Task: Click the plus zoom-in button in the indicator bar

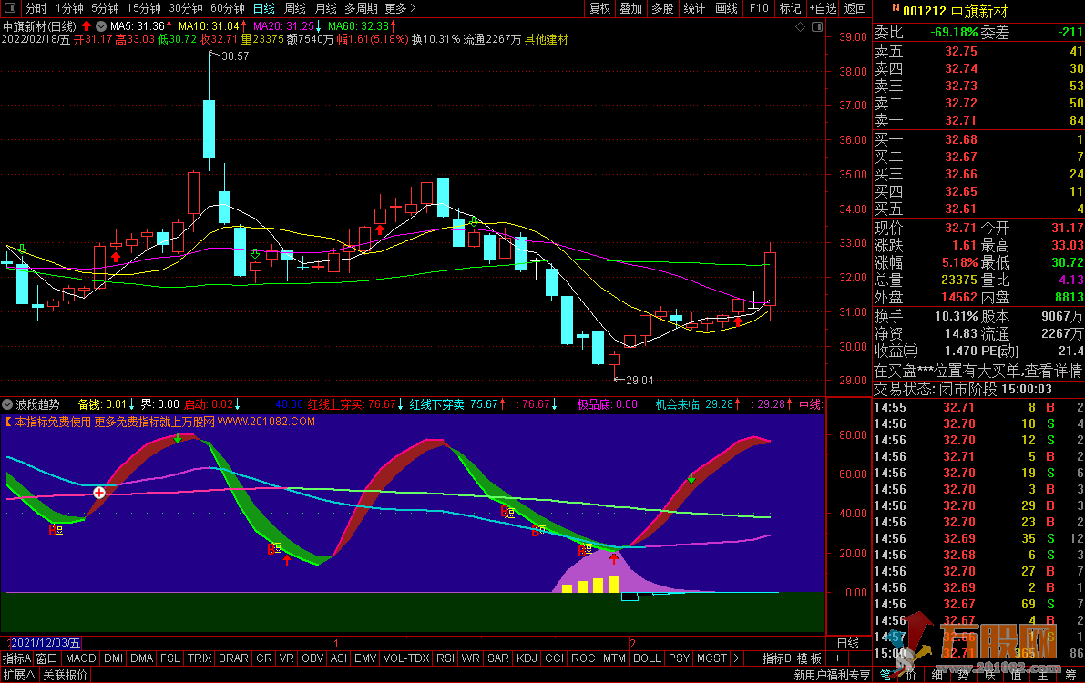Action: coord(837,658)
